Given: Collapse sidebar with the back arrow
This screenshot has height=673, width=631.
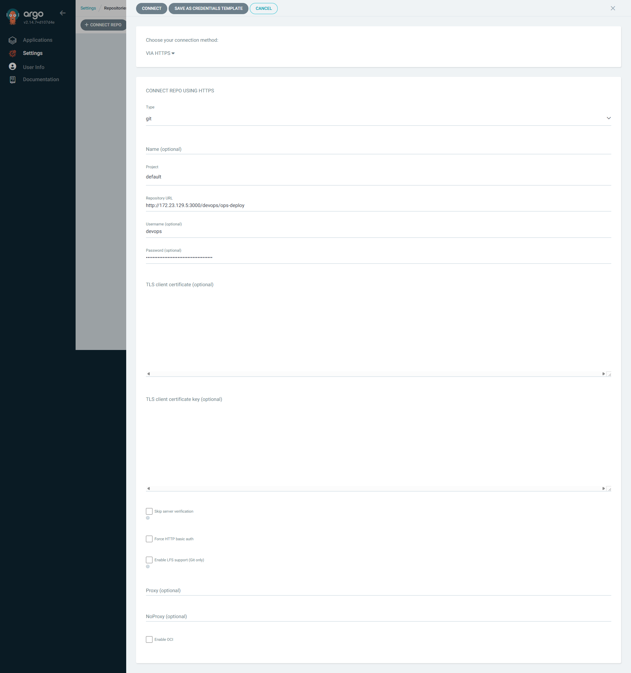Looking at the screenshot, I should pos(63,13).
